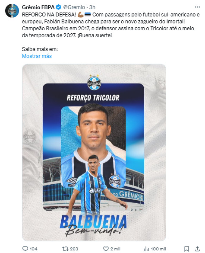Image resolution: width=205 pixels, height=253 pixels.
Task: Open the Balbuena announcement image
Action: click(94, 153)
